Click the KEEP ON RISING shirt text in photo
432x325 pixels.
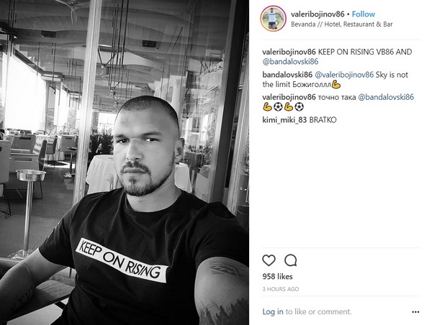(122, 260)
